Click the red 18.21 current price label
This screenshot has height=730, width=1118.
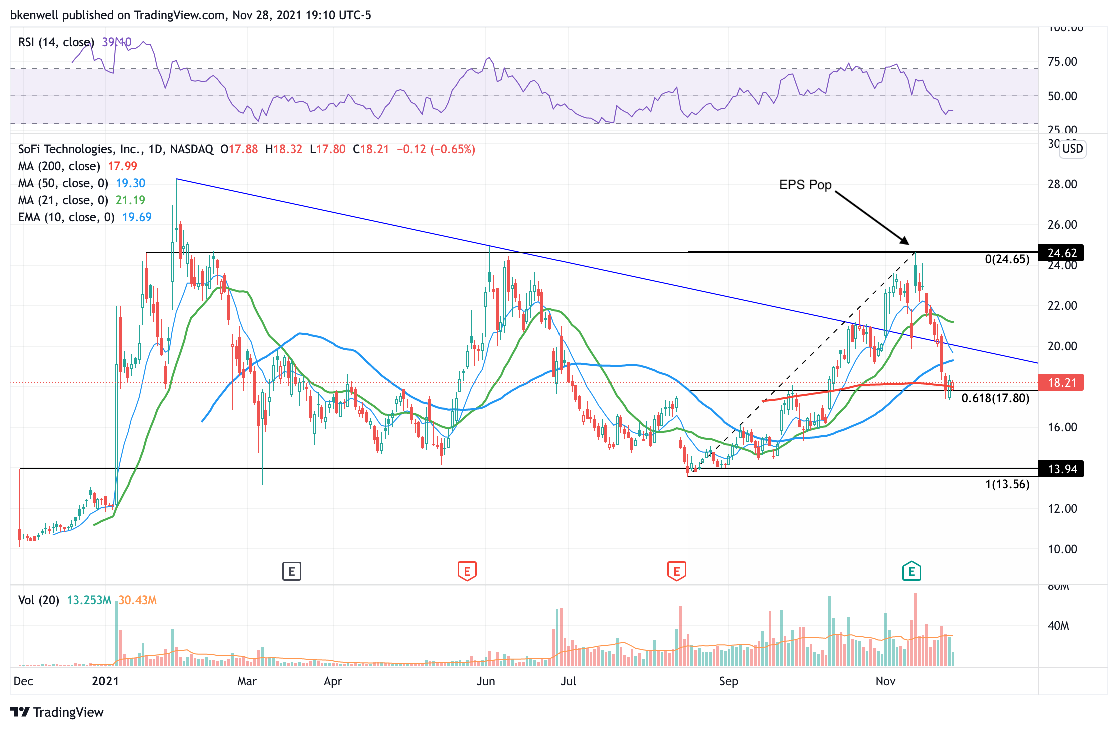pos(1061,383)
